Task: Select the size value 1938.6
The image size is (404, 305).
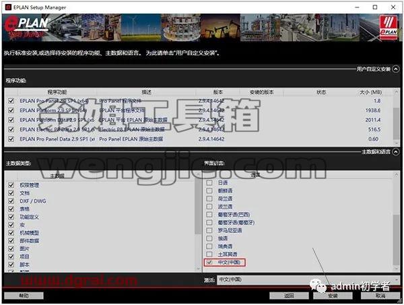Action: coord(373,110)
